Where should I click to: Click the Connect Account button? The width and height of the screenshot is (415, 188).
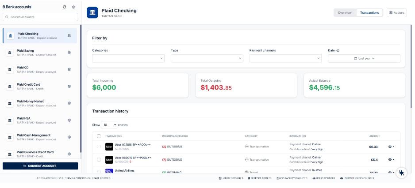coord(40,166)
